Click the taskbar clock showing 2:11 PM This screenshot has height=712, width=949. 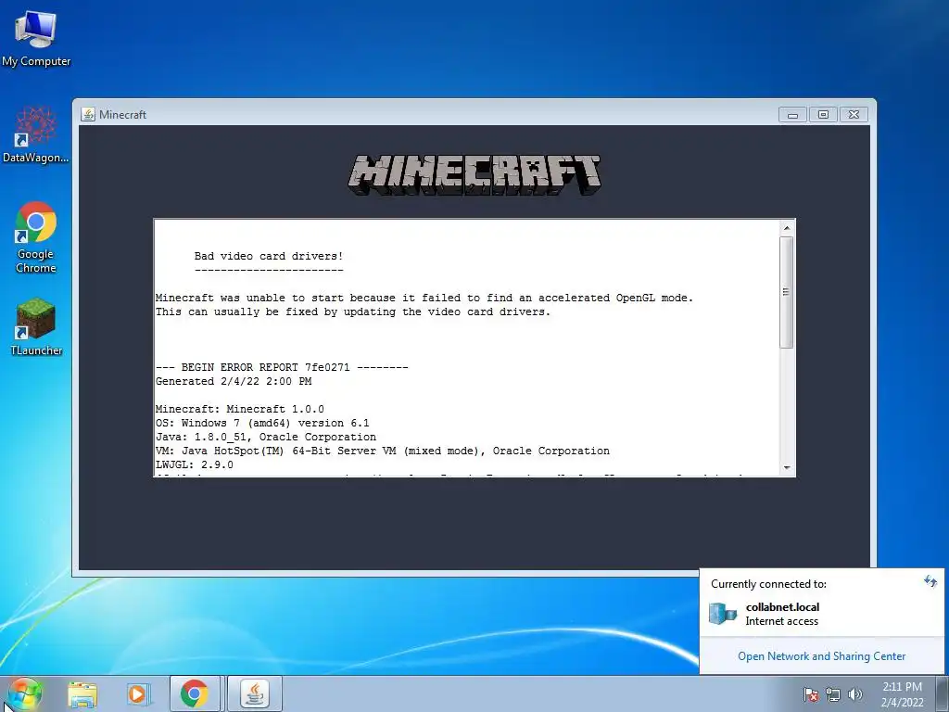pos(902,694)
